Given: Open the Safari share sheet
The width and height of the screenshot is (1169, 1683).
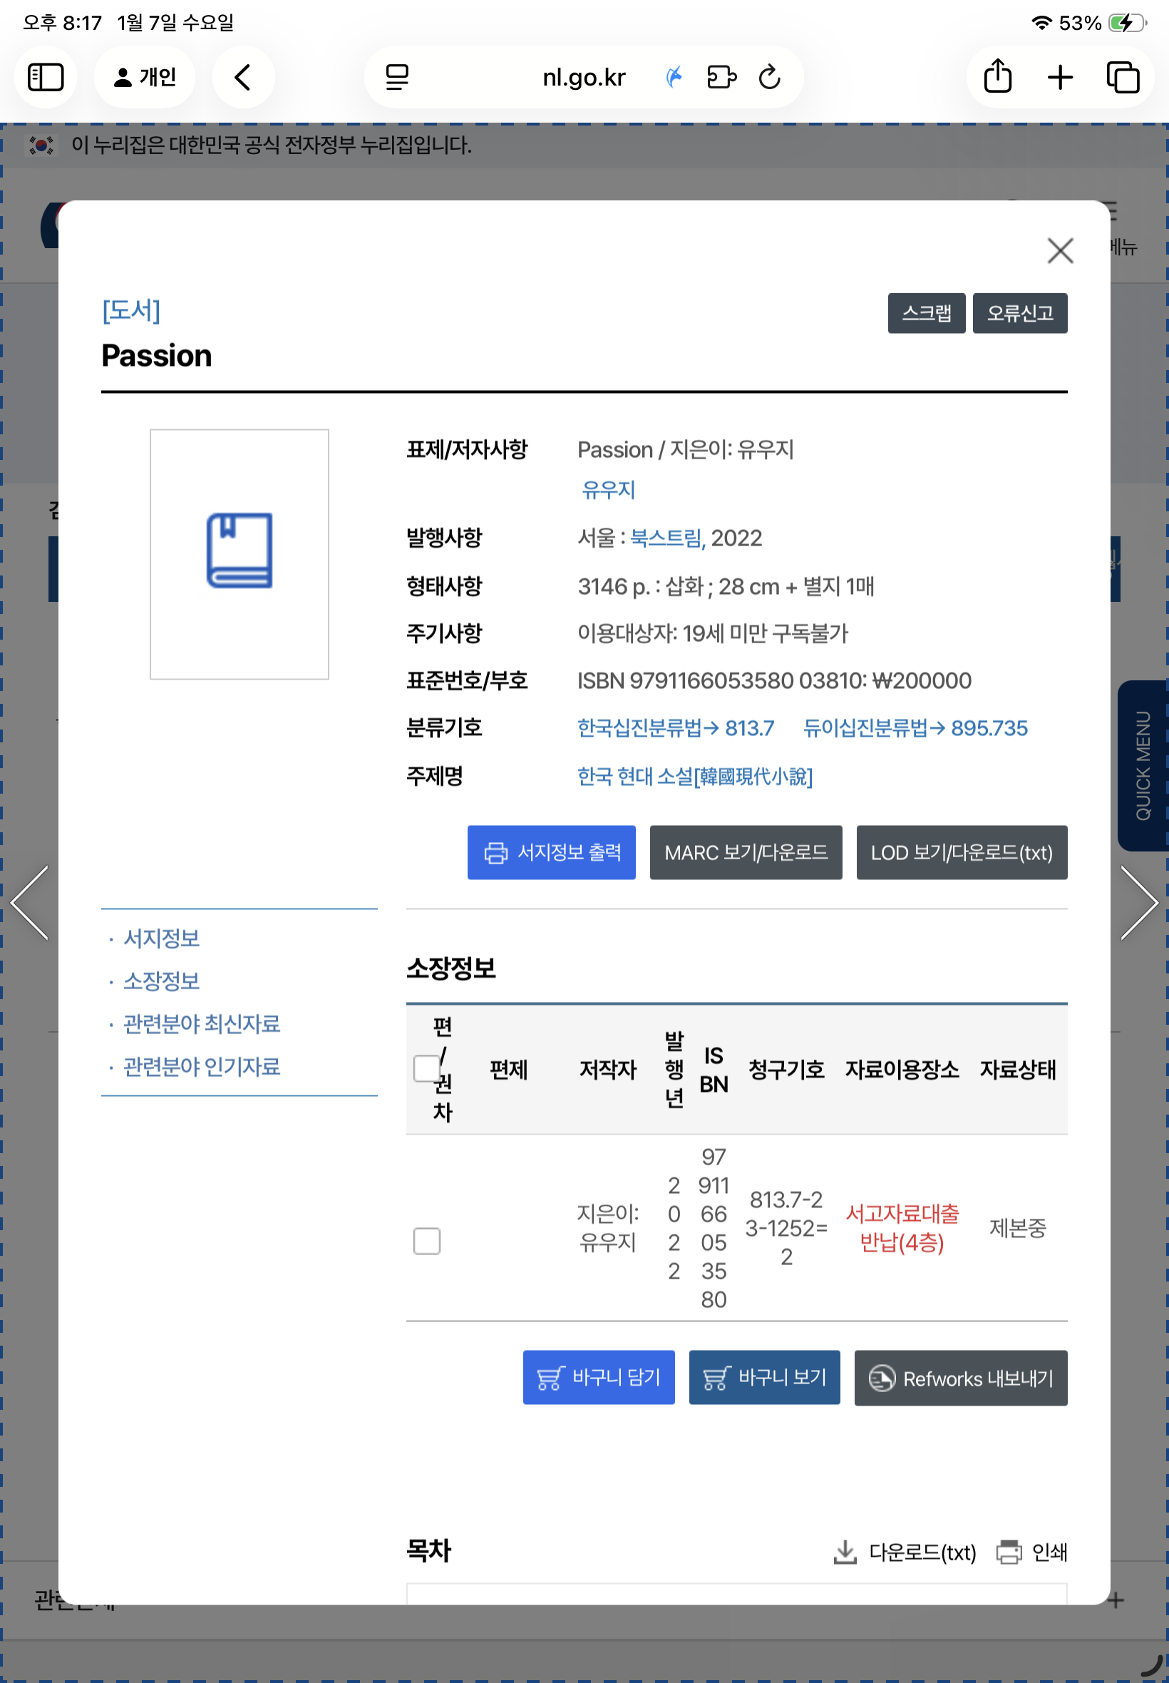Looking at the screenshot, I should click(x=997, y=77).
